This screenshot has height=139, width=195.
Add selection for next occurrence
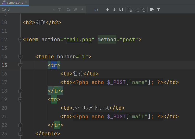[x=130, y=10]
